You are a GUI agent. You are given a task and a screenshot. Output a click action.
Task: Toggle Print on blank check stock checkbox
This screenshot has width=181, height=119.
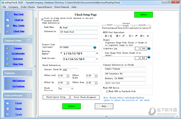pyautogui.click(x=42, y=20)
